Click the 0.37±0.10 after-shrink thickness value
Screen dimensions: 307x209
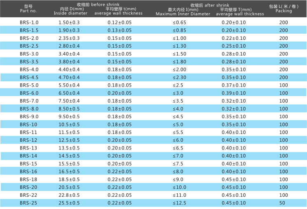(x=234, y=85)
